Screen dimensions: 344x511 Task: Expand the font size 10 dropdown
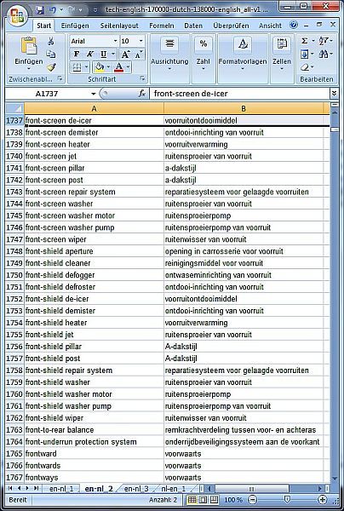141,41
